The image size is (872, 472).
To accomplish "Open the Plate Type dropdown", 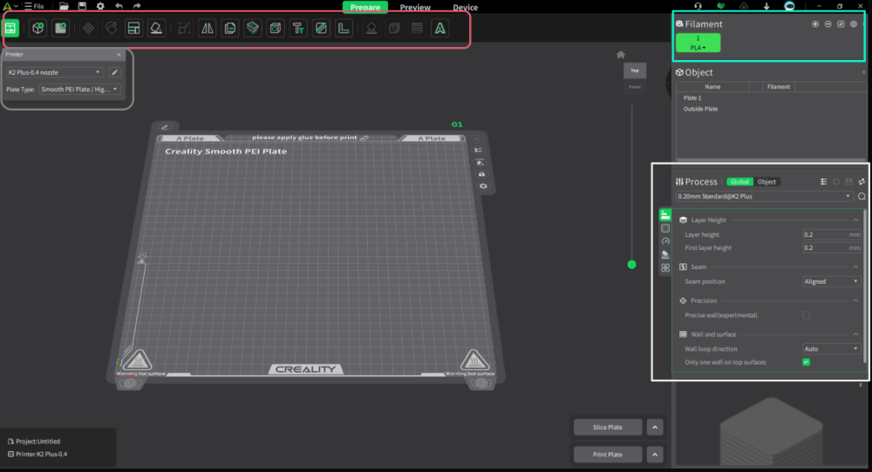I will click(80, 90).
